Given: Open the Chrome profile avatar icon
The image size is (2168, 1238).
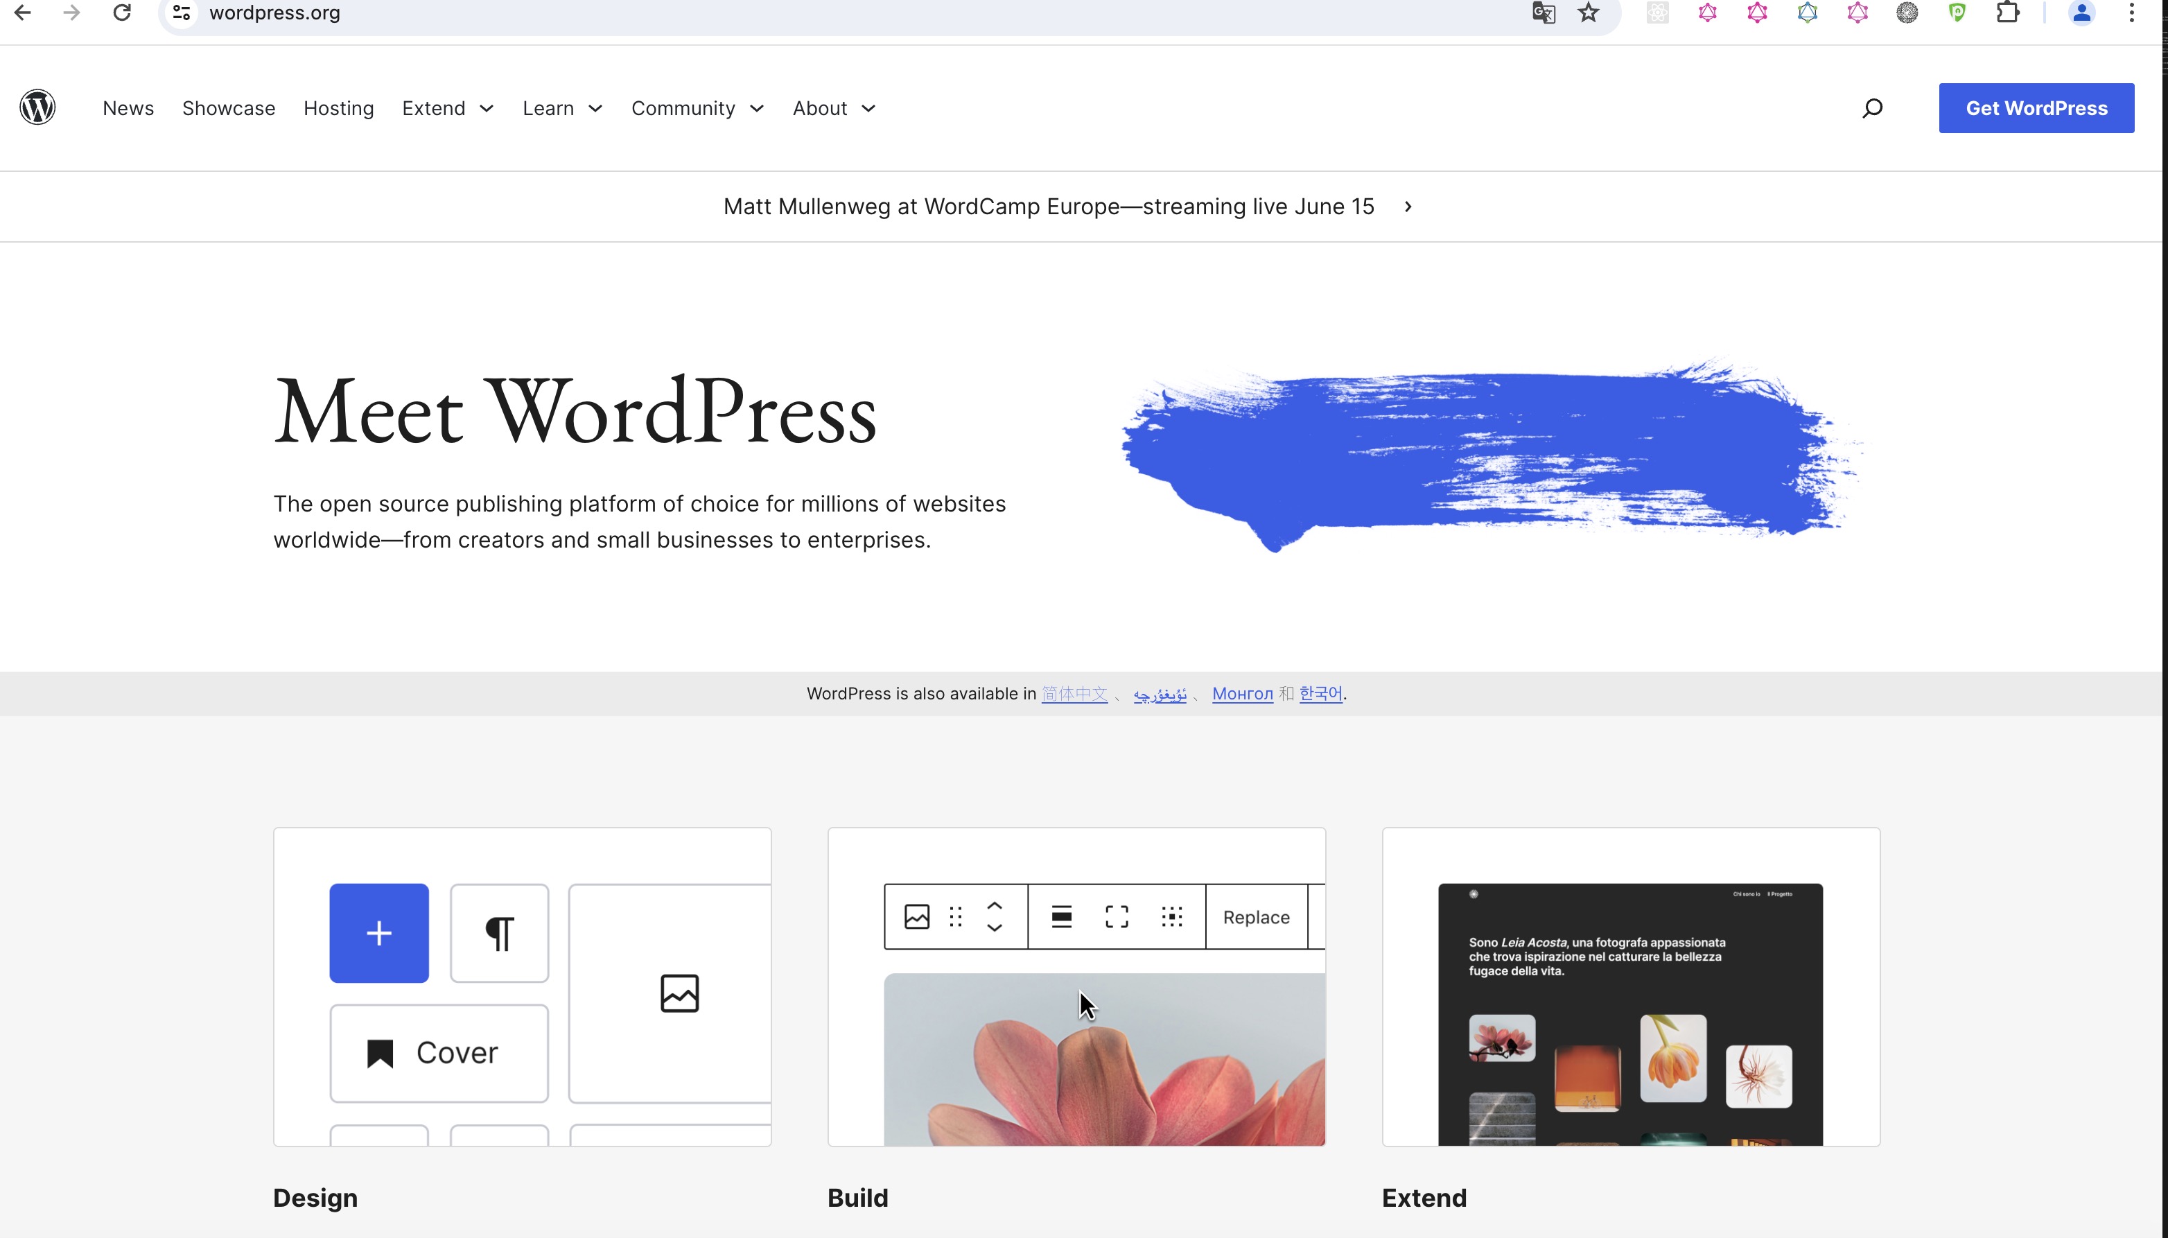Looking at the screenshot, I should [x=2081, y=12].
